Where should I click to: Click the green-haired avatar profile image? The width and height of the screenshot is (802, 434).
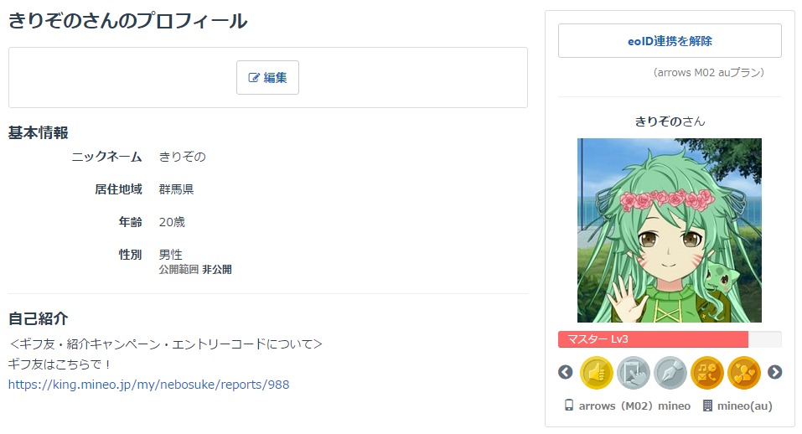pos(670,230)
